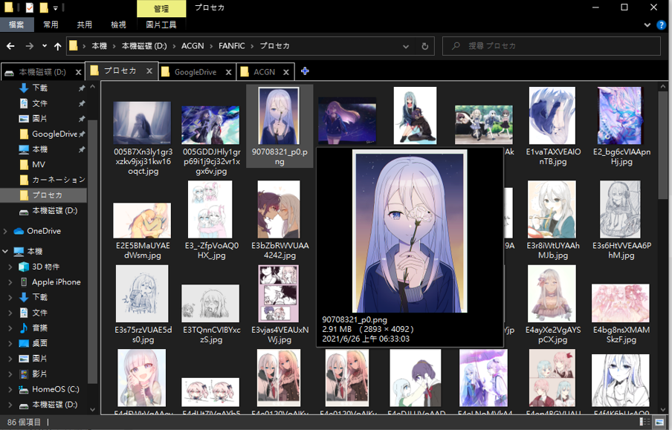Expand the OneDrive tree node

pos(5,231)
